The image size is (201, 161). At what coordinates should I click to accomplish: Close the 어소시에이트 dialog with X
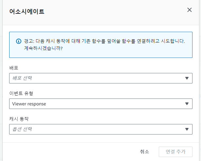[189, 10]
